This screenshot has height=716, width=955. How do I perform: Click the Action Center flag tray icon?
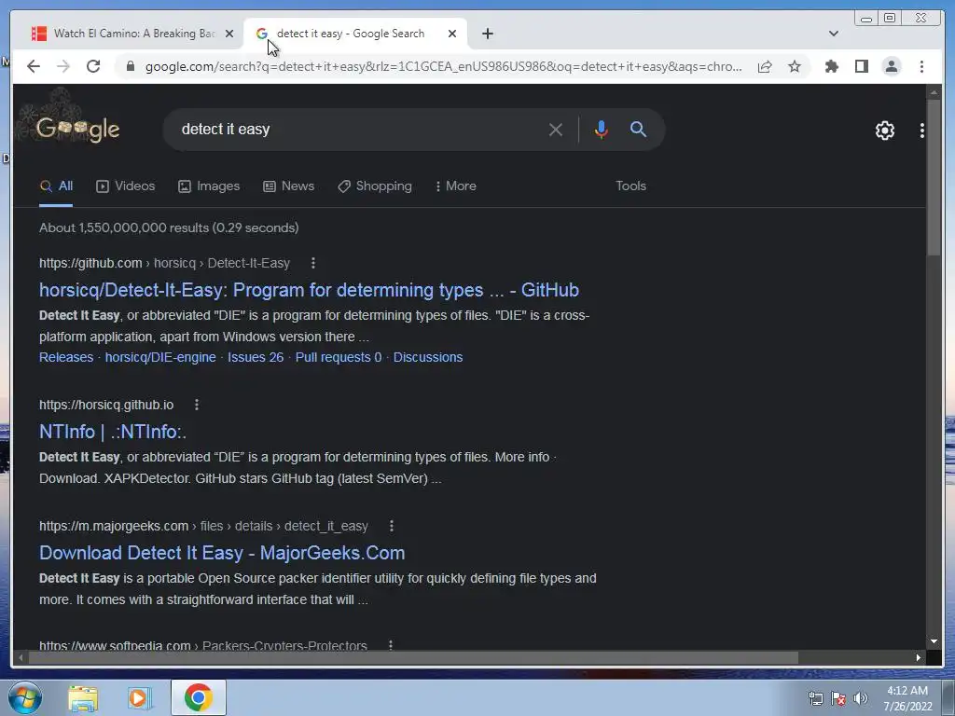click(838, 698)
